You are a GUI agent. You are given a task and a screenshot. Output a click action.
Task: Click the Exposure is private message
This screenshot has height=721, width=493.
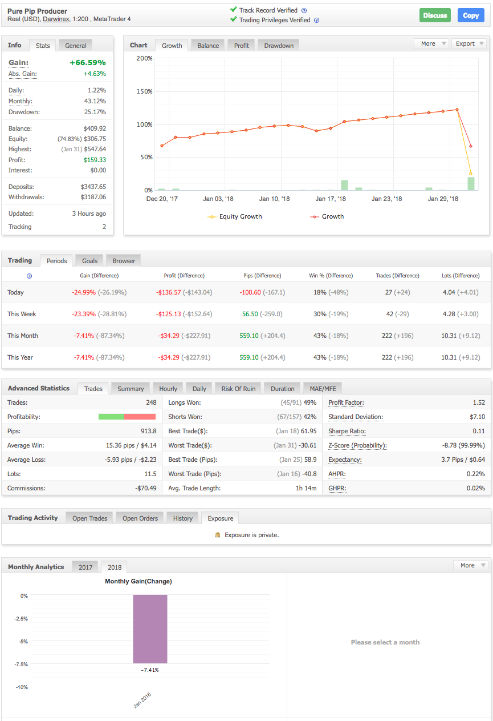pos(251,535)
